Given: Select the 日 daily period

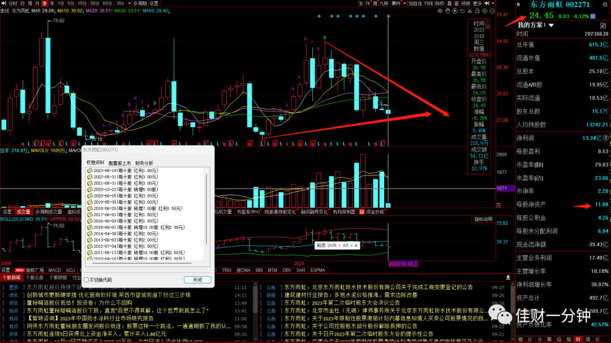Looking at the screenshot, I should click(x=23, y=3).
